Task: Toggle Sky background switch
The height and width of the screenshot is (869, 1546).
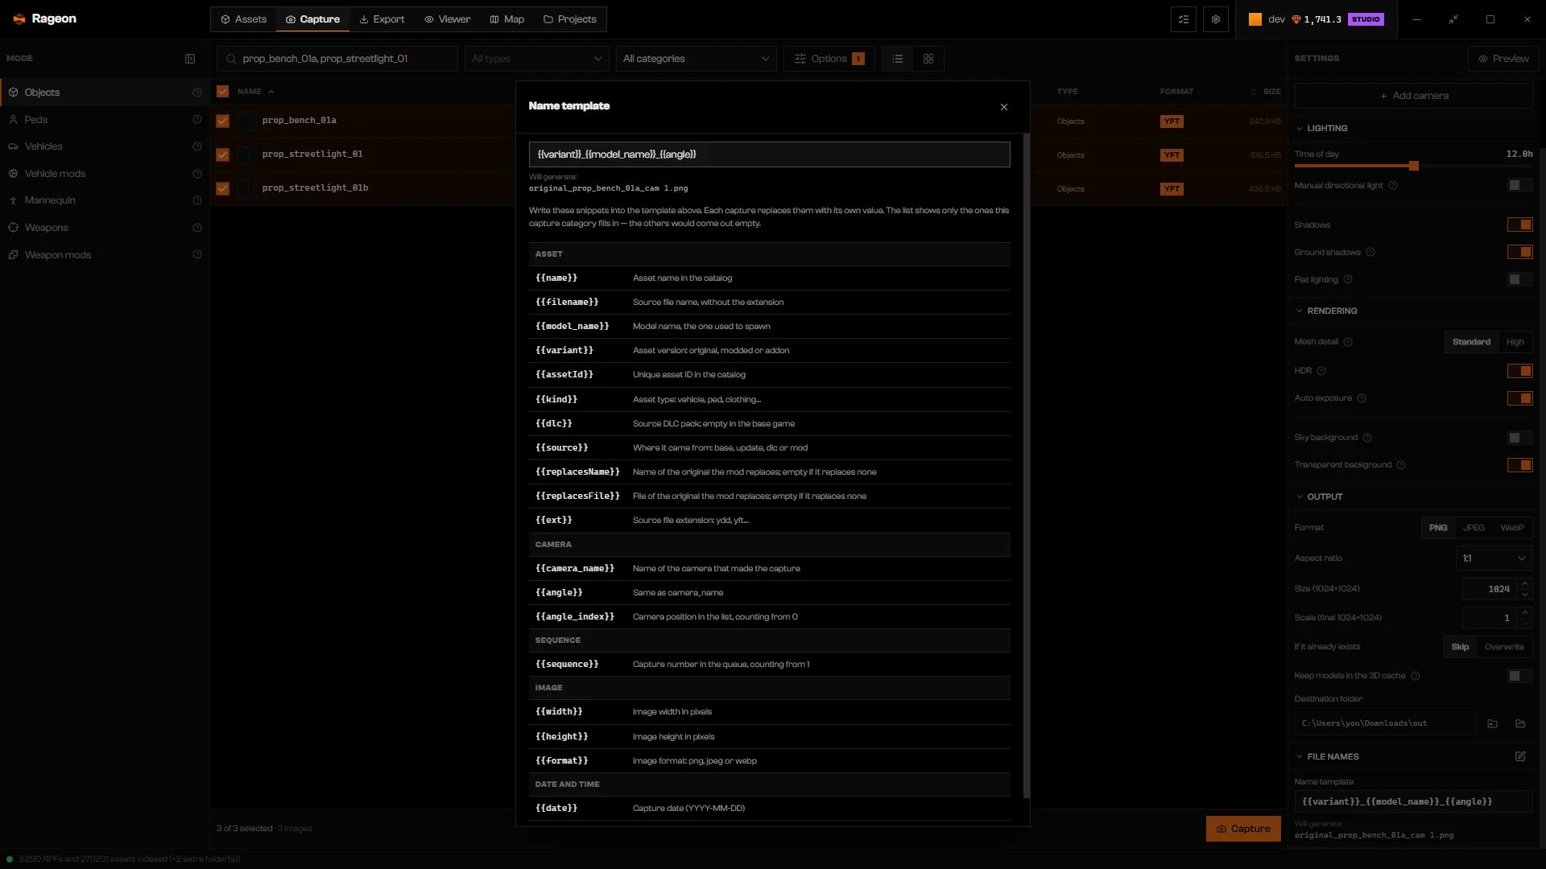Action: pyautogui.click(x=1519, y=438)
